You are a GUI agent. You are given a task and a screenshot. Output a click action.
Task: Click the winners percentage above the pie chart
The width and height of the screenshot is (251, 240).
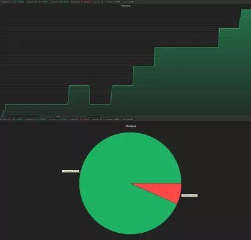[x=116, y=119]
